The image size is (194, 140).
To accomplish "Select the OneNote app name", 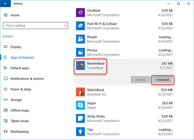I will click(94, 11).
